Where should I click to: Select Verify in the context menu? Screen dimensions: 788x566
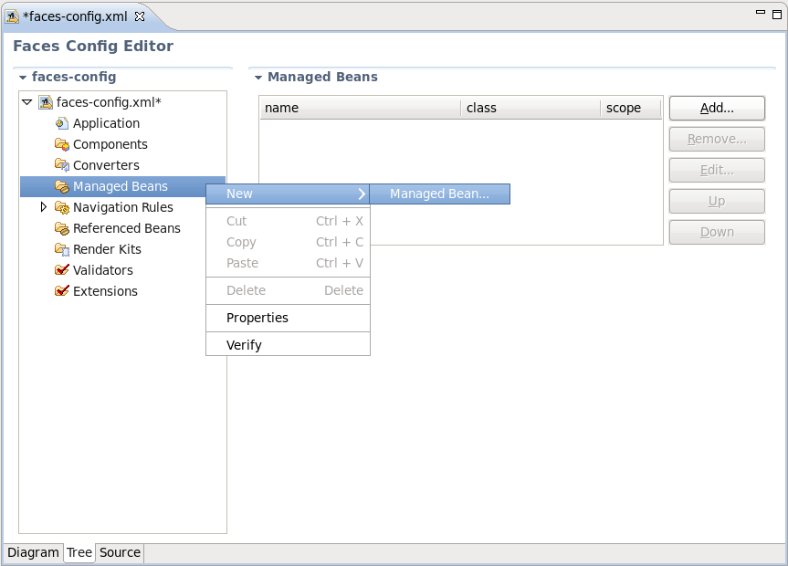pyautogui.click(x=244, y=345)
